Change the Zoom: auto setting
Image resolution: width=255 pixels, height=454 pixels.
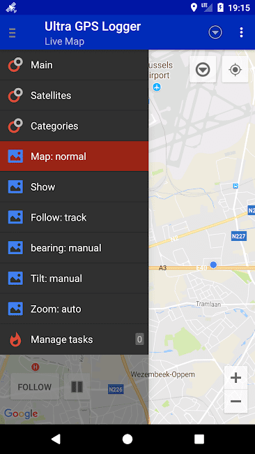(75, 309)
